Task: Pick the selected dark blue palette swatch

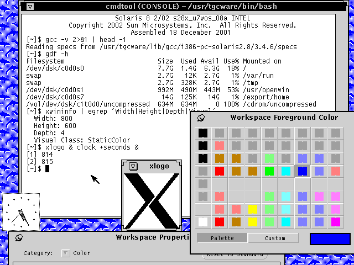Action: click(303, 171)
